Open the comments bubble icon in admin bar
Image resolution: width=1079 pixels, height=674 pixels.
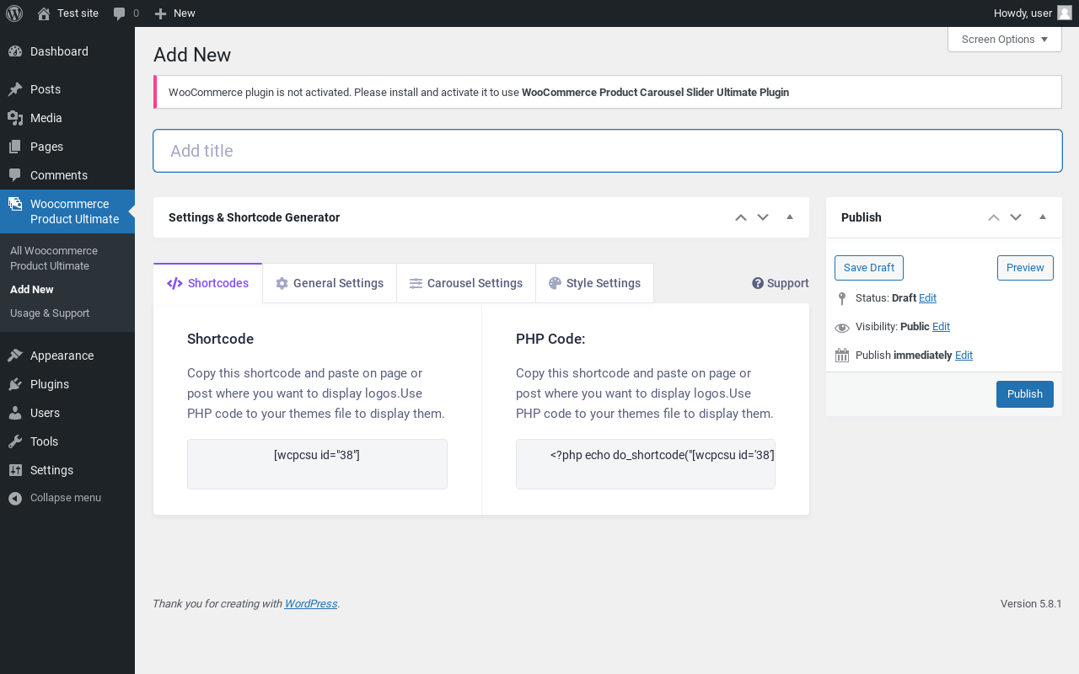(120, 13)
